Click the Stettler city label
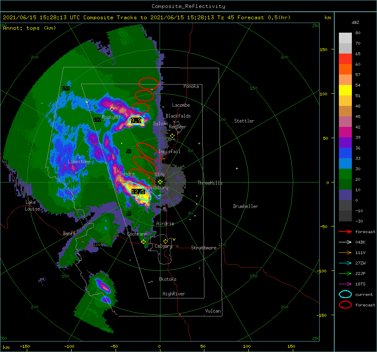 point(244,121)
